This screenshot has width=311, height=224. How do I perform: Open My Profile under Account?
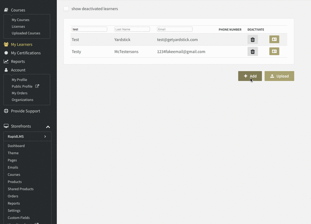tap(19, 79)
